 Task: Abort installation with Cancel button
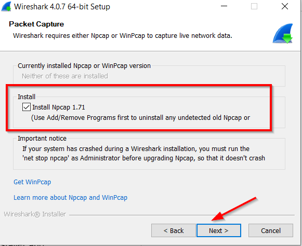click(x=271, y=230)
